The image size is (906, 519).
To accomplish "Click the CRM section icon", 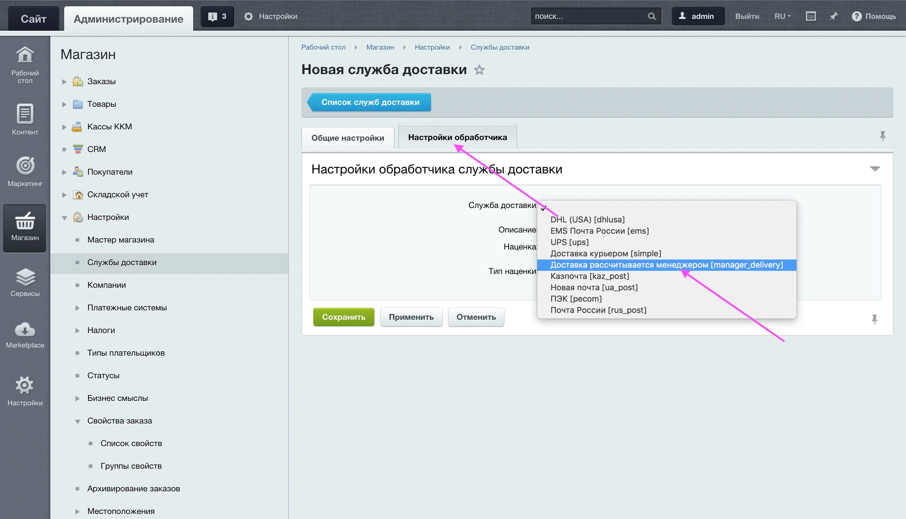I will click(x=78, y=149).
